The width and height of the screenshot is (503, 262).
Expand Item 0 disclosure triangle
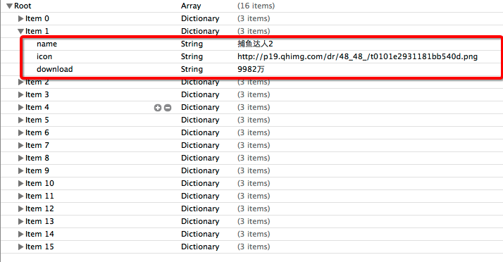point(20,18)
